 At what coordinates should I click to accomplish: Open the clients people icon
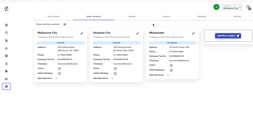point(6,48)
